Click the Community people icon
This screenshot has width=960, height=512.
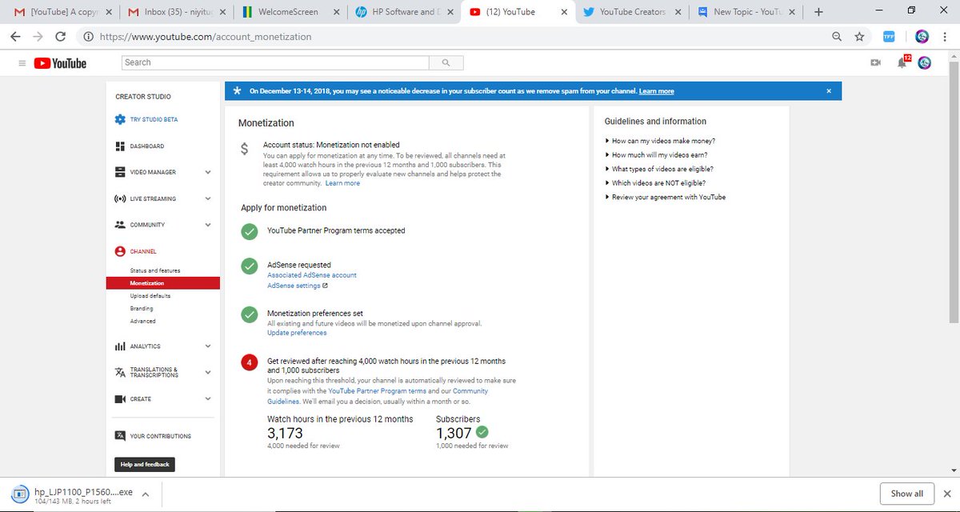pos(120,225)
